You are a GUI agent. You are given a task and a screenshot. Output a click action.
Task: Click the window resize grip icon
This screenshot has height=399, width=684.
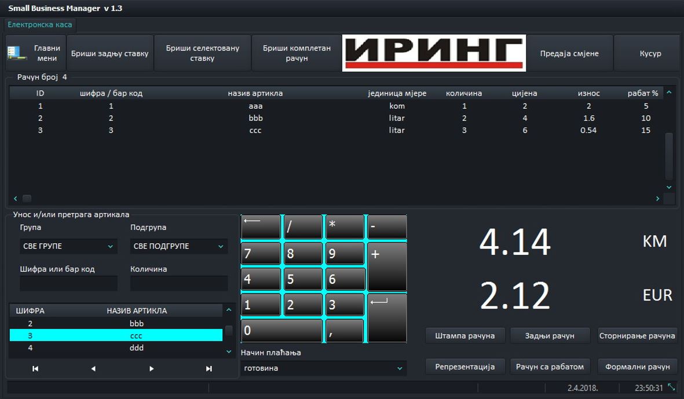point(671,387)
